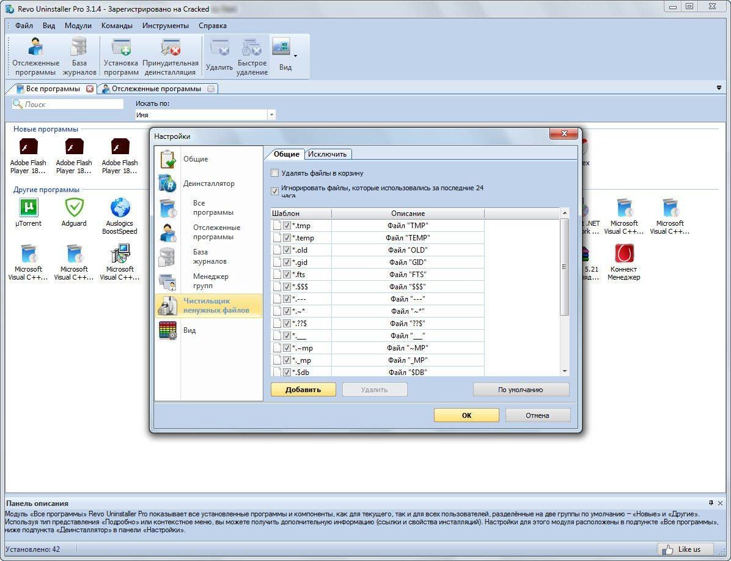Screen dimensions: 731x561
Task: Open the Команды menu
Action: click(117, 26)
